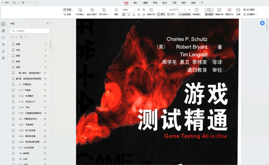Switch to the 插入 tab

136,3
